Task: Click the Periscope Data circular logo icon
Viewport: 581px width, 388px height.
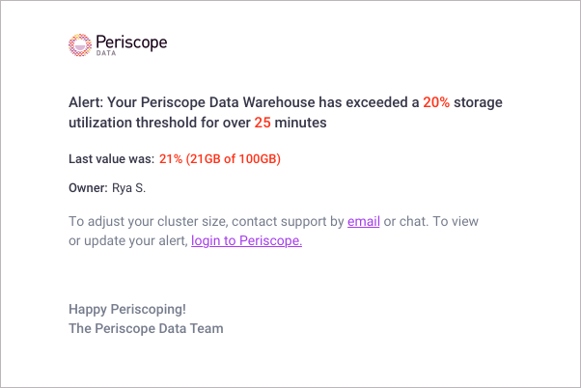Action: (80, 44)
